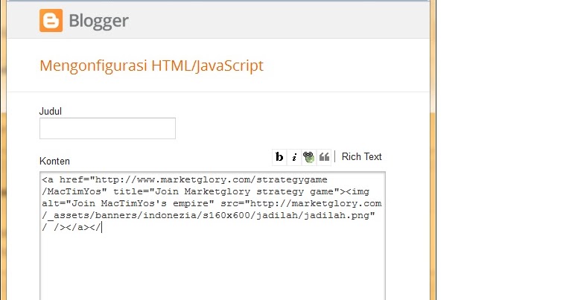The image size is (572, 300).
Task: Apply blockquote with the quotation marks icon
Action: click(324, 157)
